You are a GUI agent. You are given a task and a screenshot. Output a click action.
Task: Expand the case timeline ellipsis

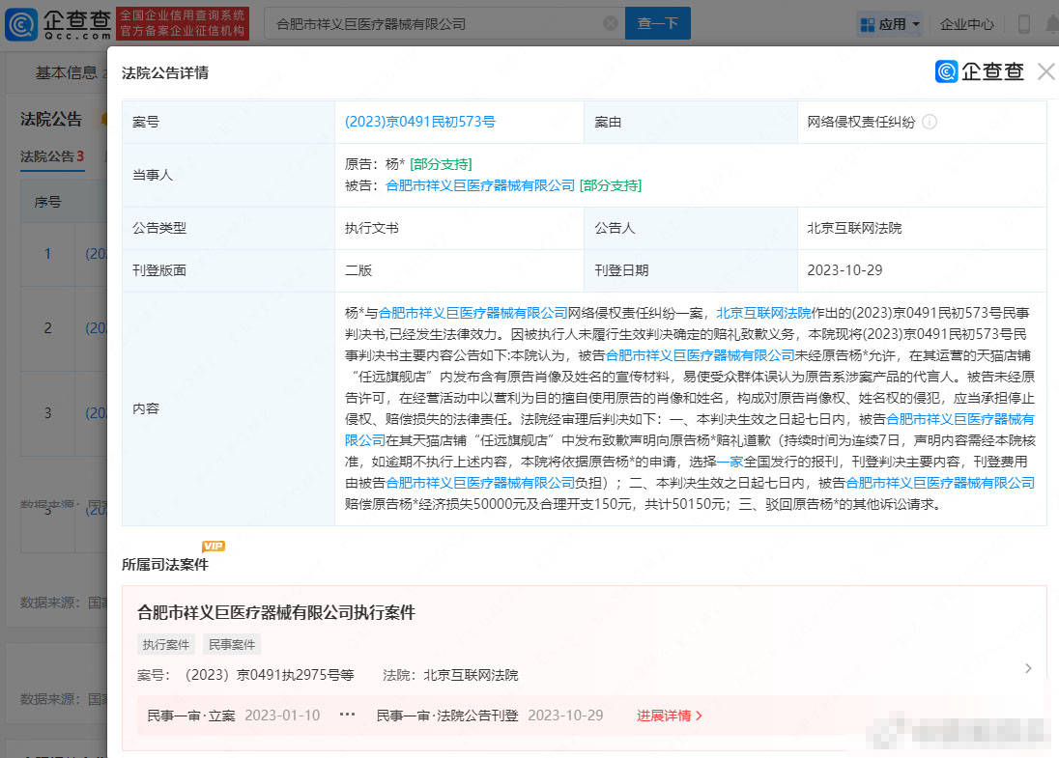click(x=347, y=715)
